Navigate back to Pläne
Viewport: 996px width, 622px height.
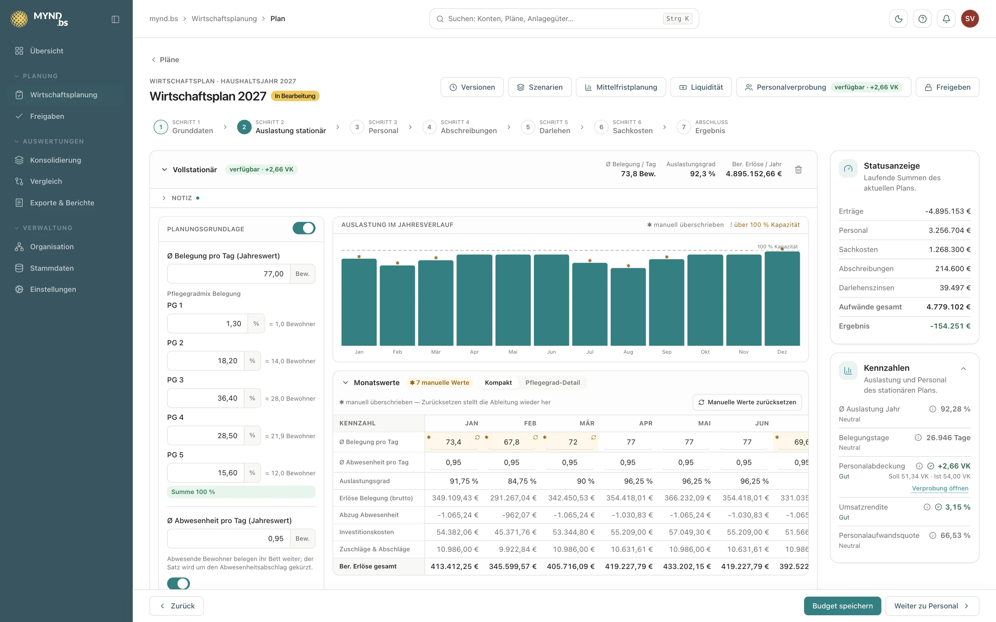[165, 60]
